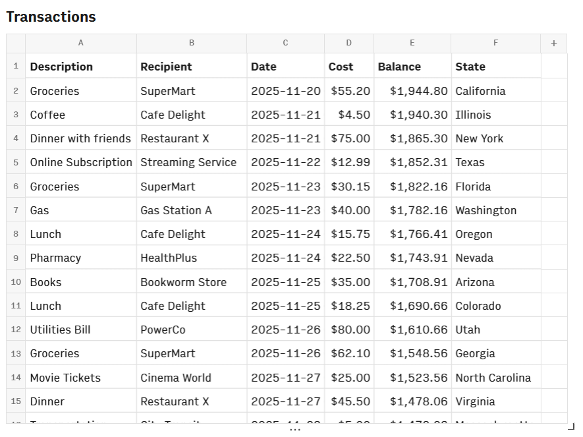583x437 pixels.
Task: Click the plus icon to add column
Action: pyautogui.click(x=553, y=44)
